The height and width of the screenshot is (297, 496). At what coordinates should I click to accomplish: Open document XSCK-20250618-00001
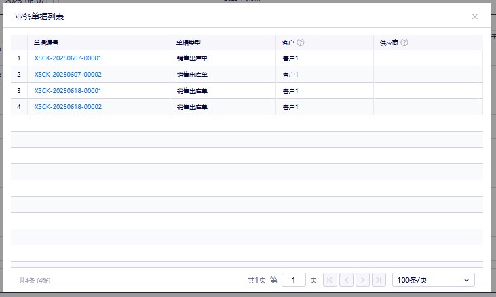tap(68, 91)
